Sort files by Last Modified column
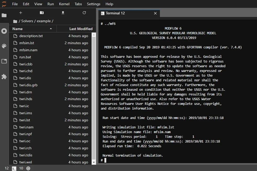This screenshot has width=257, height=171. 76,29
